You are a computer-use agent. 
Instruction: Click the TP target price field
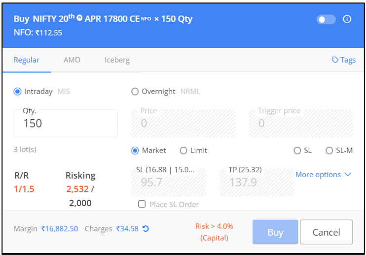(x=256, y=183)
